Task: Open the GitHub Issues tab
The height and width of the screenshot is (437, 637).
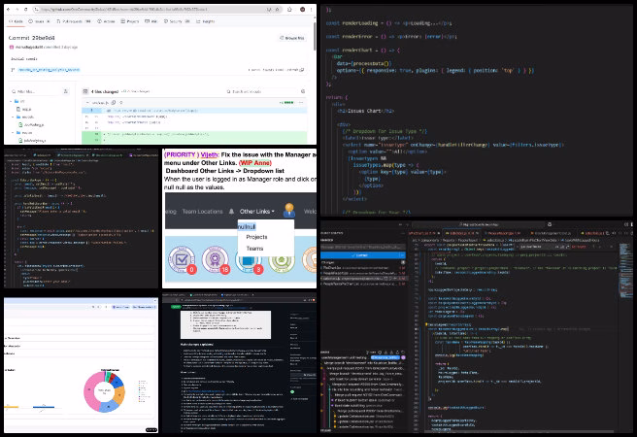Action: tap(40, 21)
